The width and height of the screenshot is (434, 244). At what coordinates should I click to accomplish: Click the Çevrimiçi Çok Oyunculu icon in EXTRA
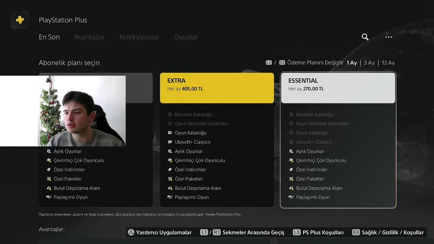(170, 160)
